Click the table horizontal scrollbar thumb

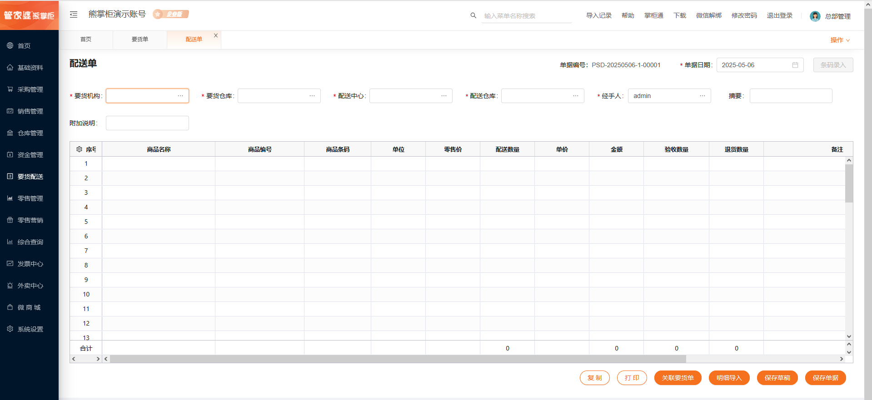tap(398, 359)
